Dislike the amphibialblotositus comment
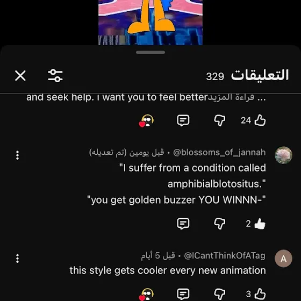Viewport: 301px width, 301px height. point(220,224)
